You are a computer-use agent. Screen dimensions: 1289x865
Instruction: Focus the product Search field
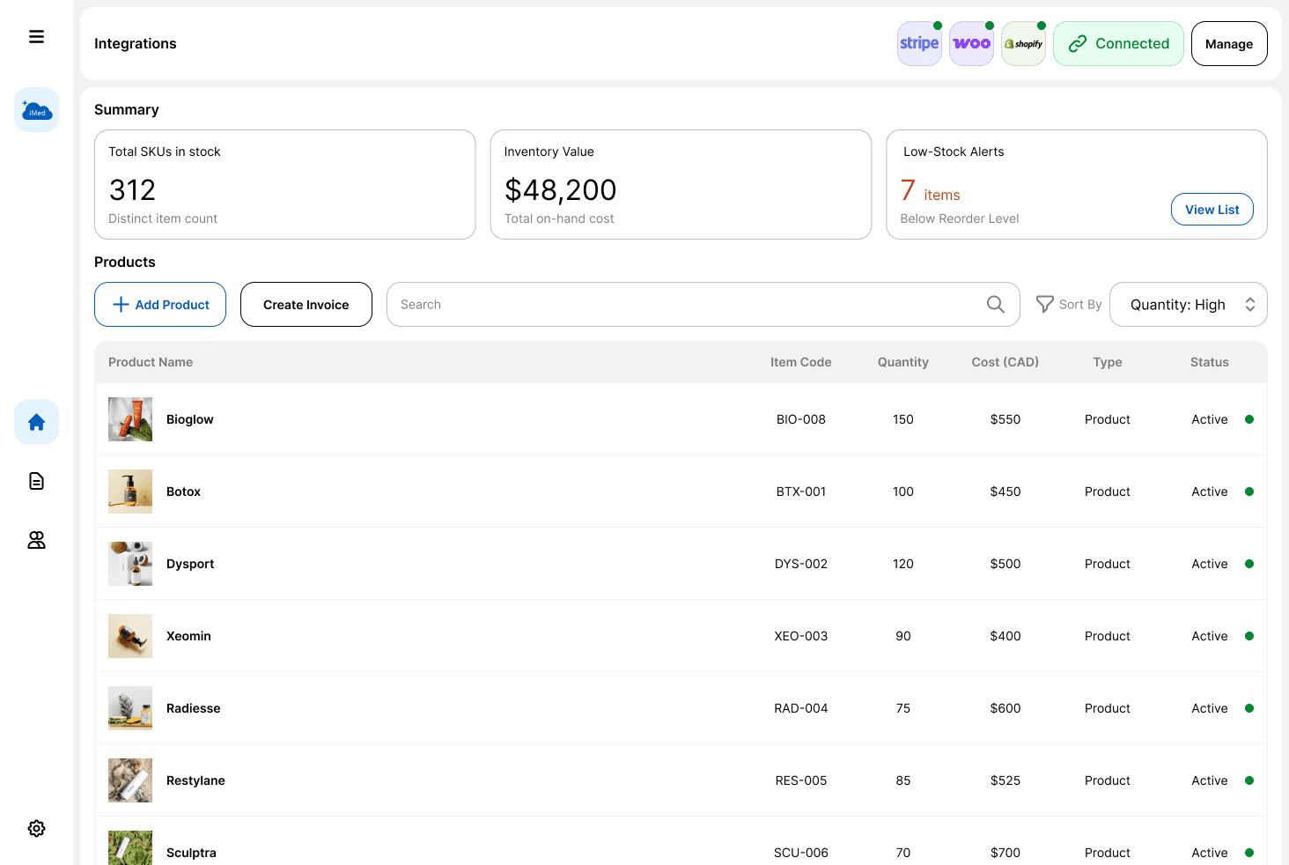click(687, 305)
